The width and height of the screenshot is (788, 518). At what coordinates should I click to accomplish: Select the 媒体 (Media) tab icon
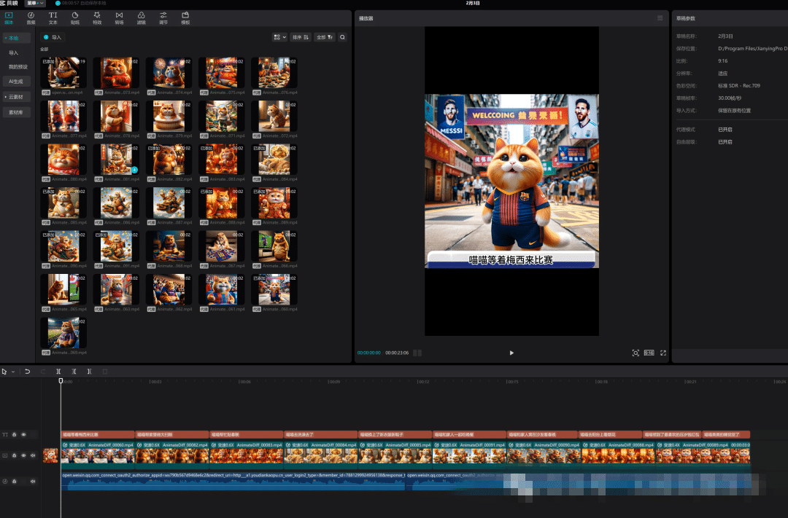coord(9,18)
